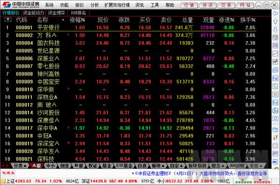
Task: Open the 扩展市场行情 menu
Action: [x=117, y=5]
